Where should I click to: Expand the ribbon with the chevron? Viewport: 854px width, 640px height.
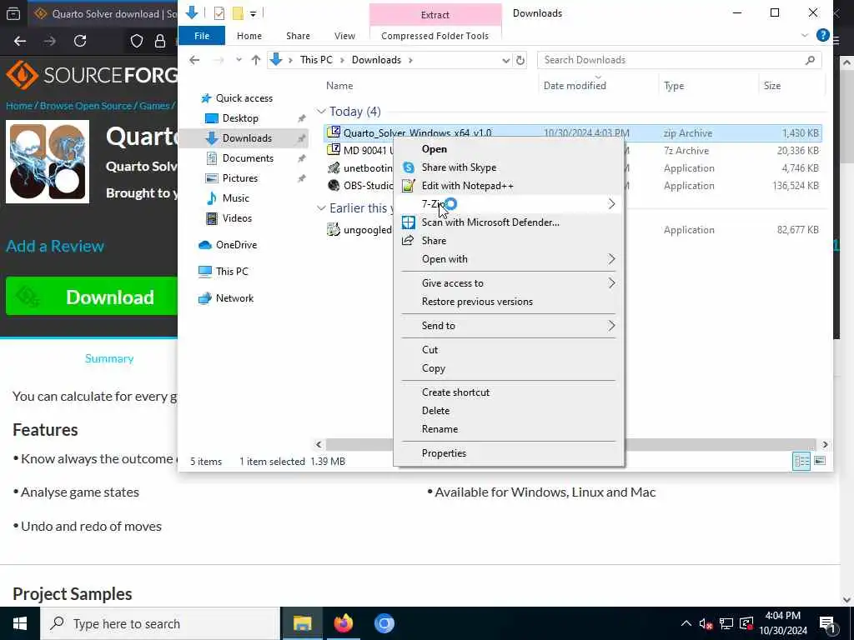coord(805,35)
